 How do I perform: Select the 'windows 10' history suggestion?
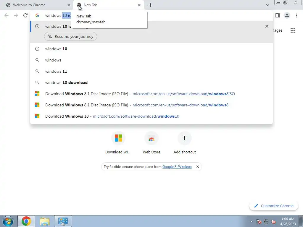click(x=151, y=49)
